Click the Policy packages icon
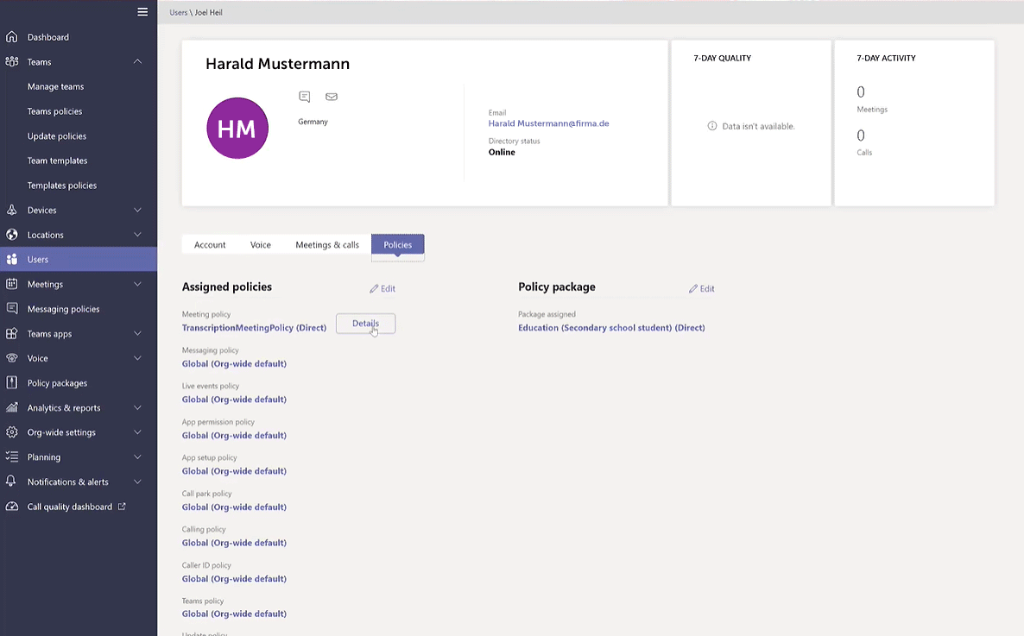1024x636 pixels. pyautogui.click(x=12, y=383)
